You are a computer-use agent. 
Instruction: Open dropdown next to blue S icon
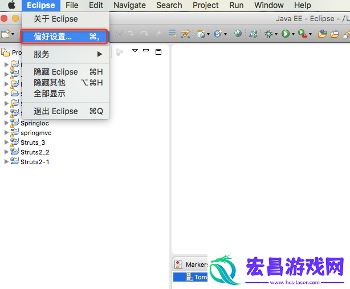click(225, 34)
